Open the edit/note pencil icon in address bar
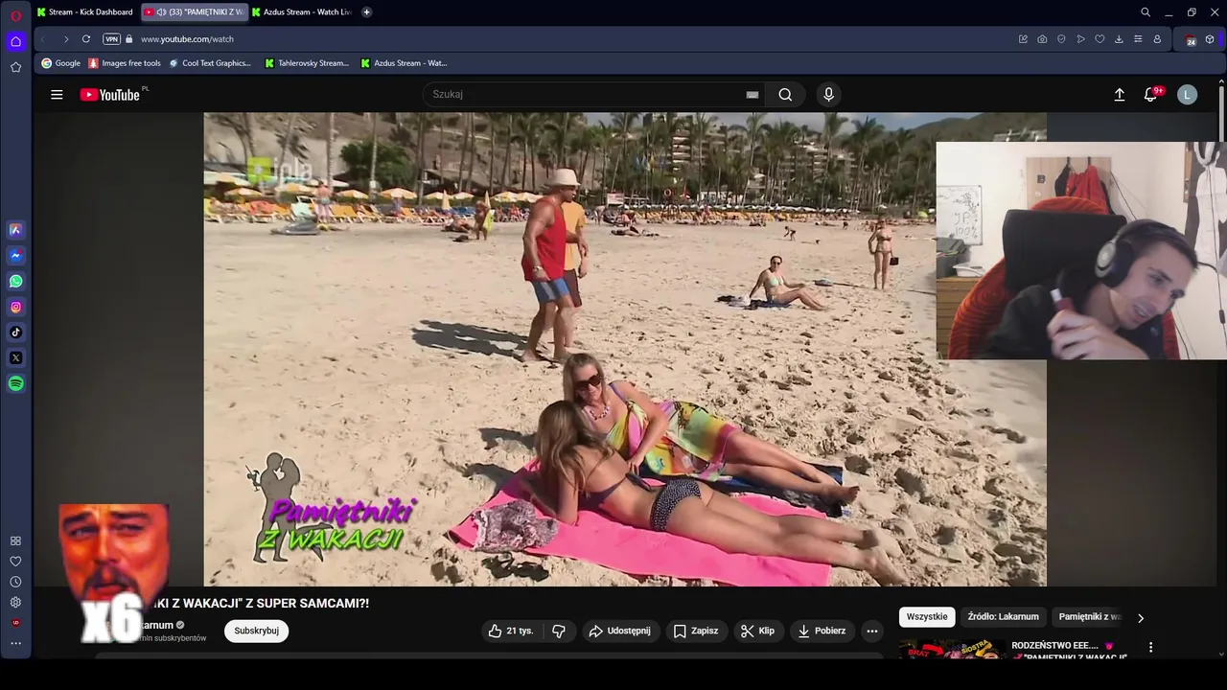The image size is (1227, 690). [x=1023, y=39]
